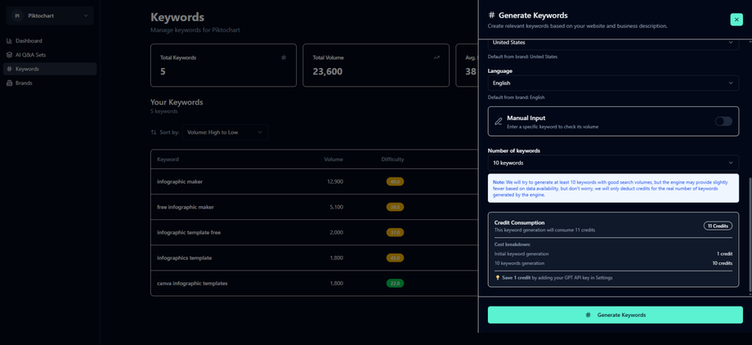The width and height of the screenshot is (752, 345).
Task: Expand the Number of keywords dropdown
Action: (613, 163)
